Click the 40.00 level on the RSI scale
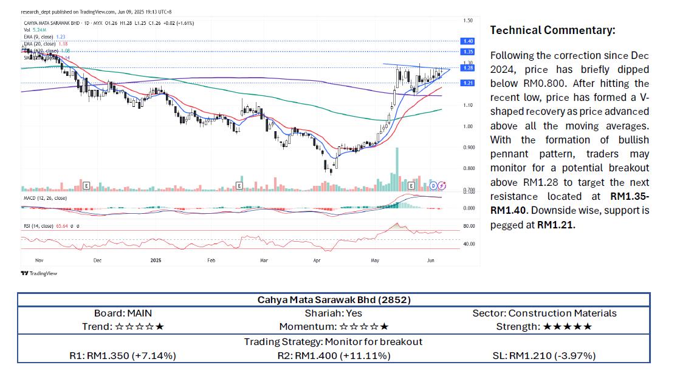The height and width of the screenshot is (379, 677). (469, 244)
